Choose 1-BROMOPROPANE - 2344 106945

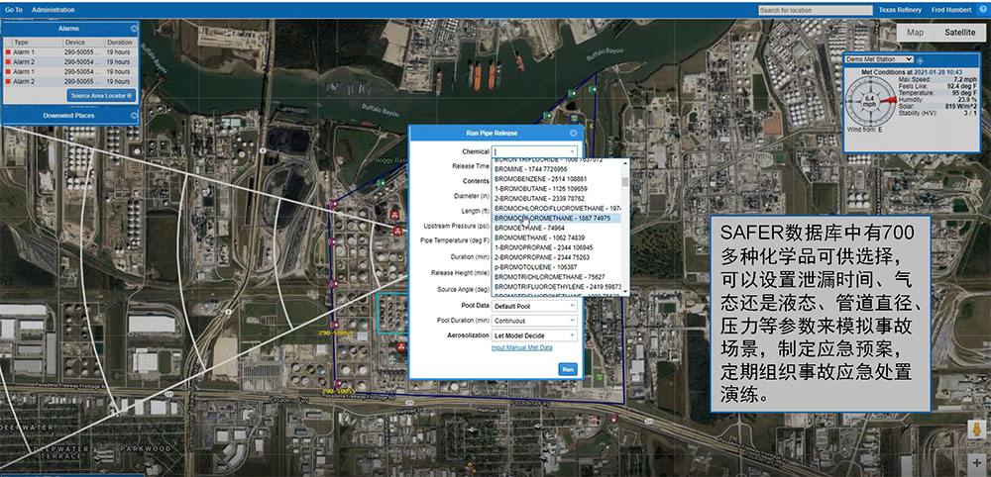[556, 247]
